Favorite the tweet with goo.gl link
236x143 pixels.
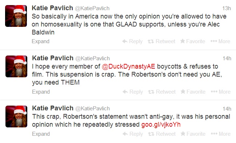point(193,134)
